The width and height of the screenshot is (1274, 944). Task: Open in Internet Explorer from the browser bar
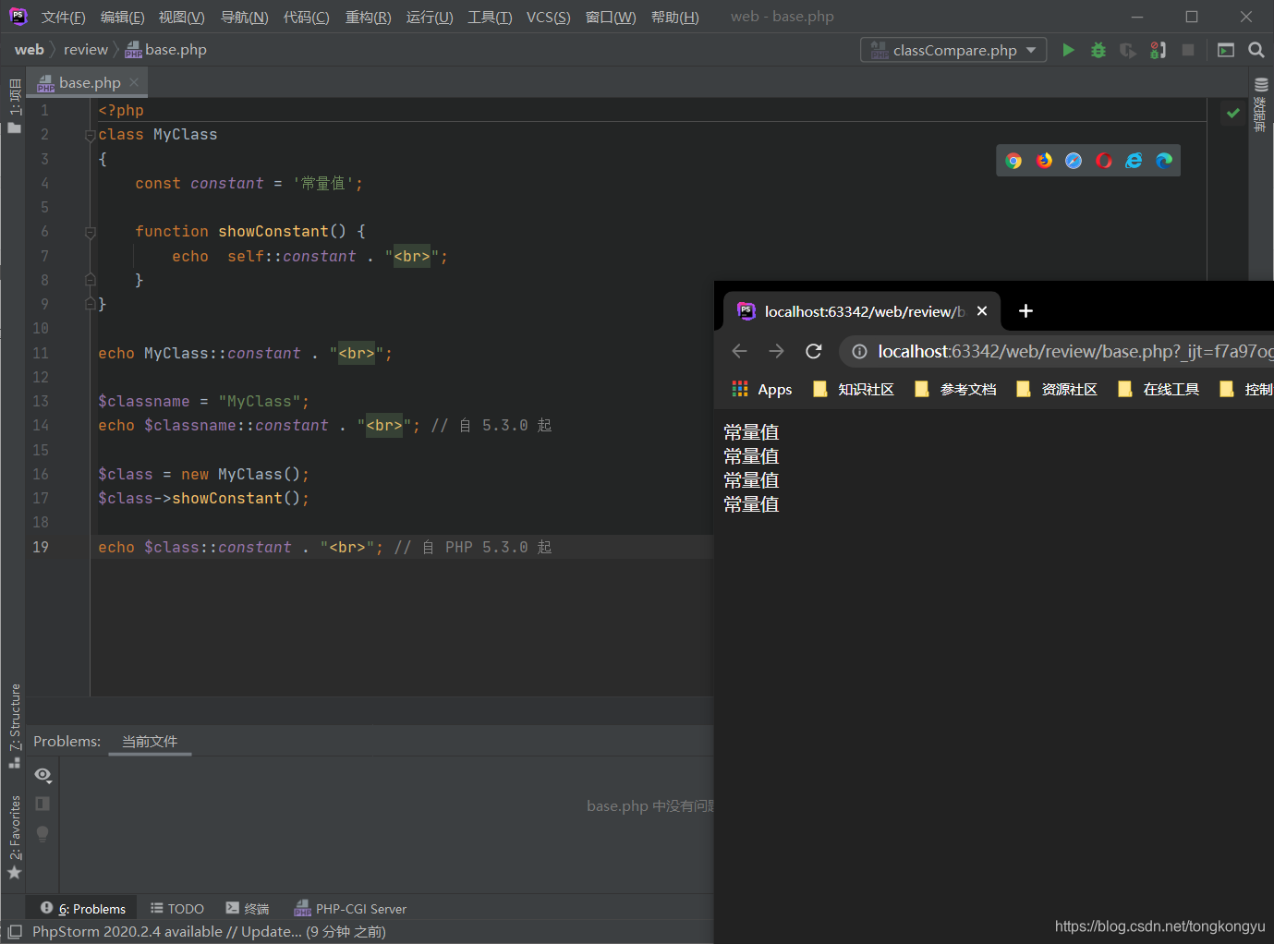[1134, 161]
